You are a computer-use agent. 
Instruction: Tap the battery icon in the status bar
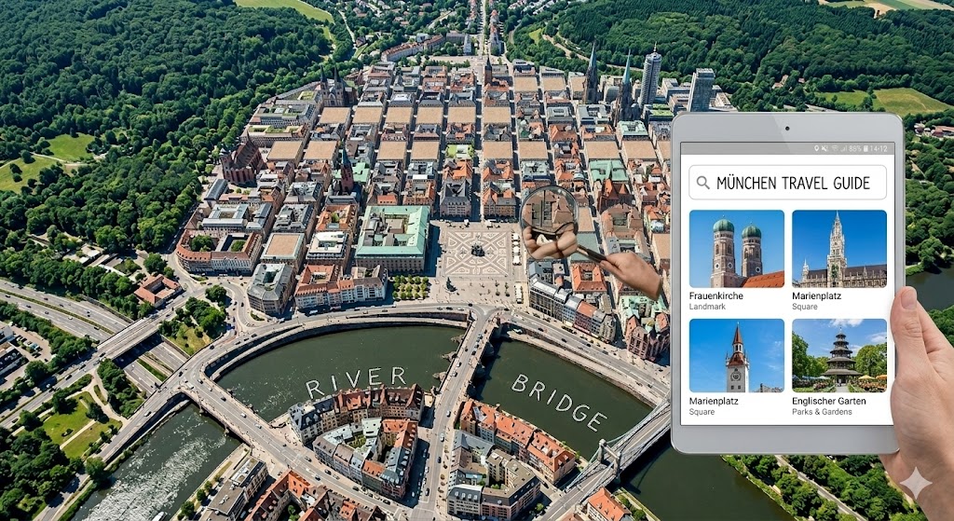(x=865, y=149)
